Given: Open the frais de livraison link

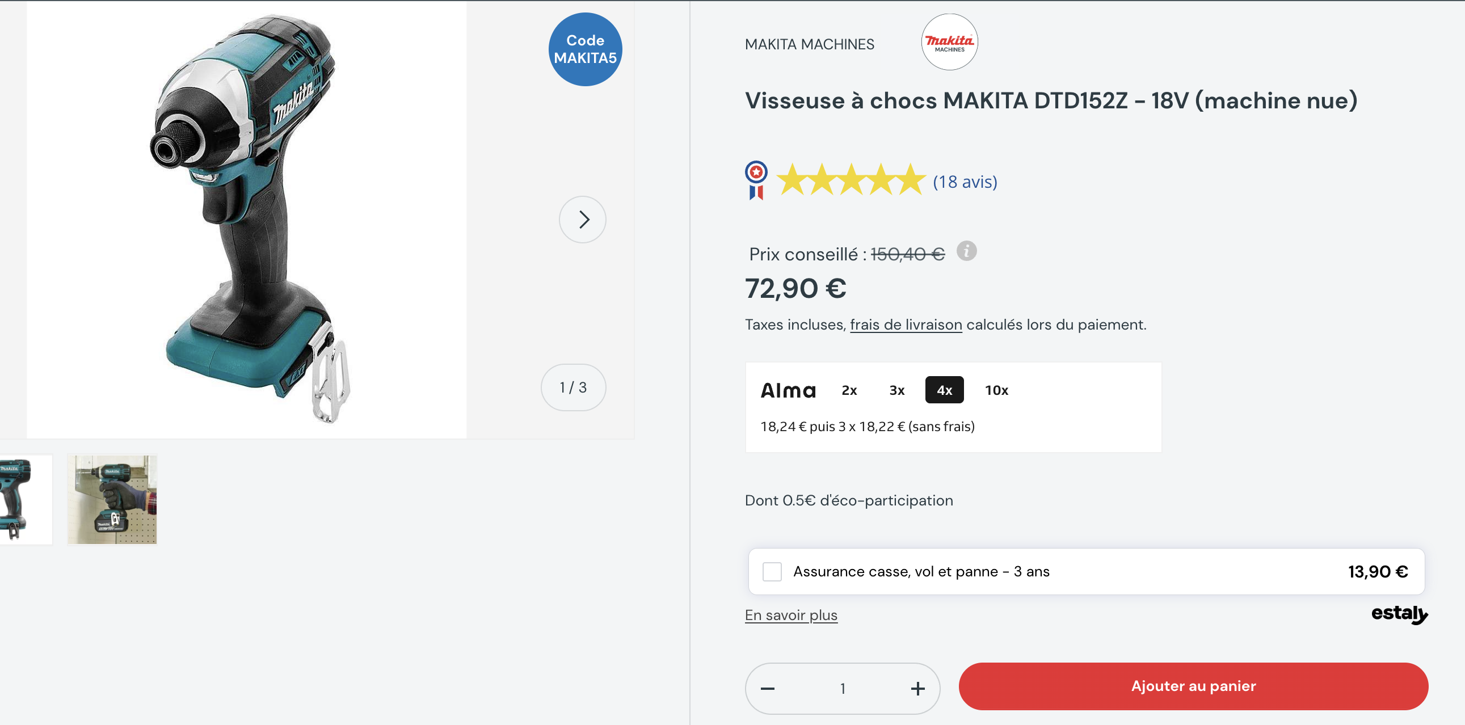Looking at the screenshot, I should (x=906, y=324).
